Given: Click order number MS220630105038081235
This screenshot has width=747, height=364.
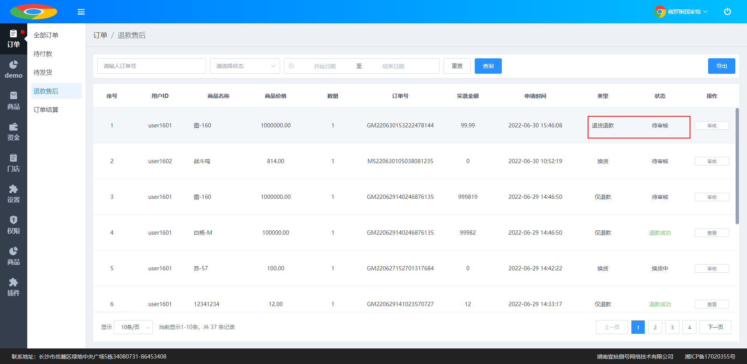Looking at the screenshot, I should (x=400, y=161).
